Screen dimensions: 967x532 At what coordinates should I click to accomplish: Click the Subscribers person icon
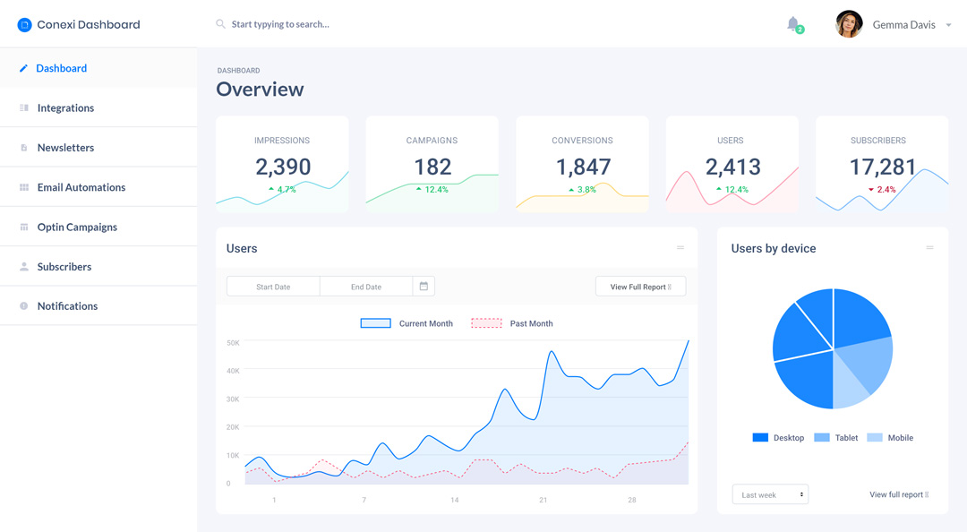22,266
